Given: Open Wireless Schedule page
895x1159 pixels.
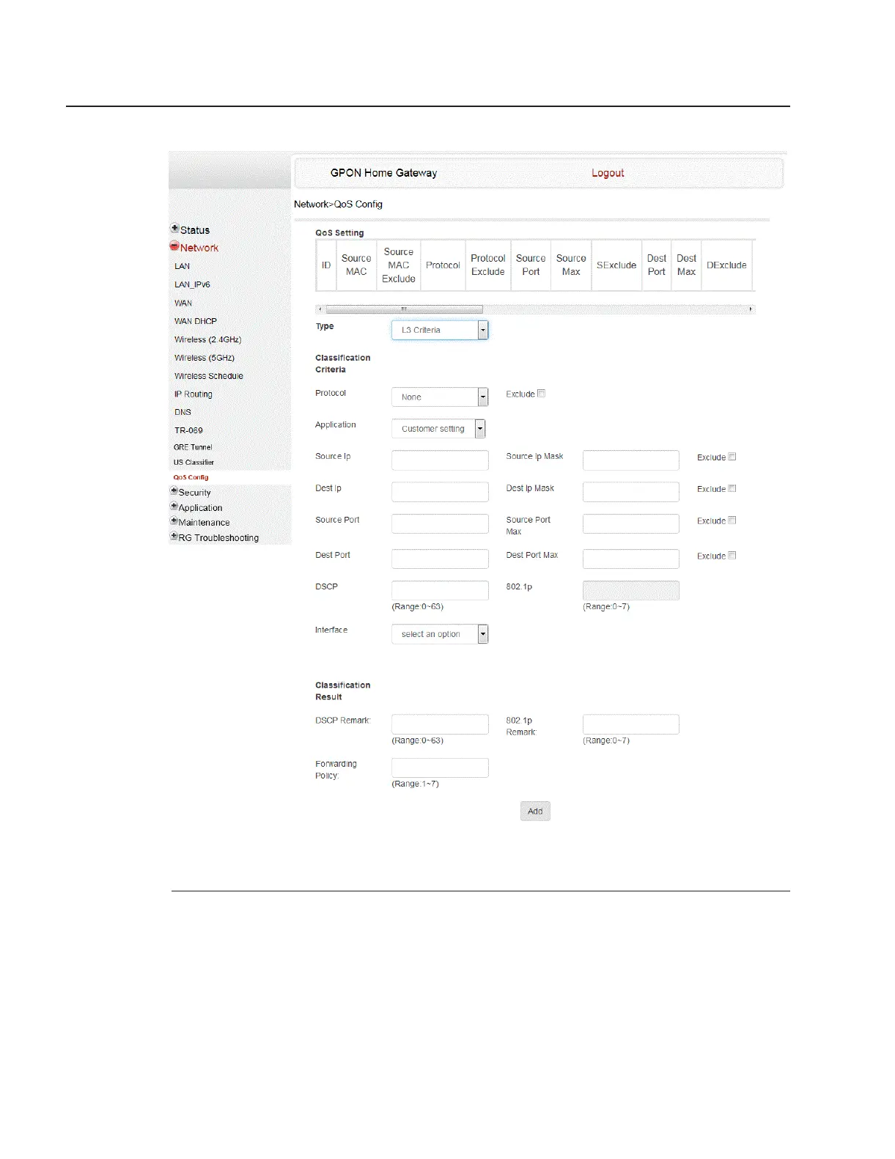Looking at the screenshot, I should pos(209,376).
